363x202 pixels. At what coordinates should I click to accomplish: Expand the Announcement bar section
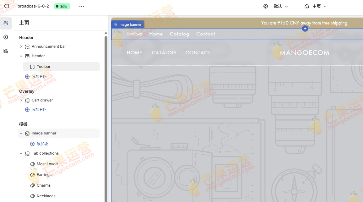click(x=21, y=46)
